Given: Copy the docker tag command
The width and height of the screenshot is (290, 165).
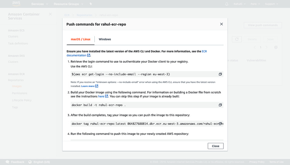Looking at the screenshot, I should coord(220,124).
